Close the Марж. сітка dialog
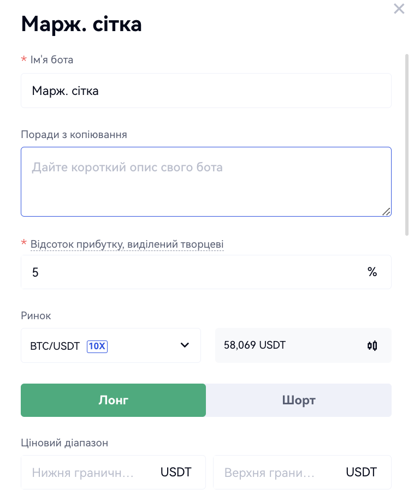414x502 pixels. click(399, 9)
